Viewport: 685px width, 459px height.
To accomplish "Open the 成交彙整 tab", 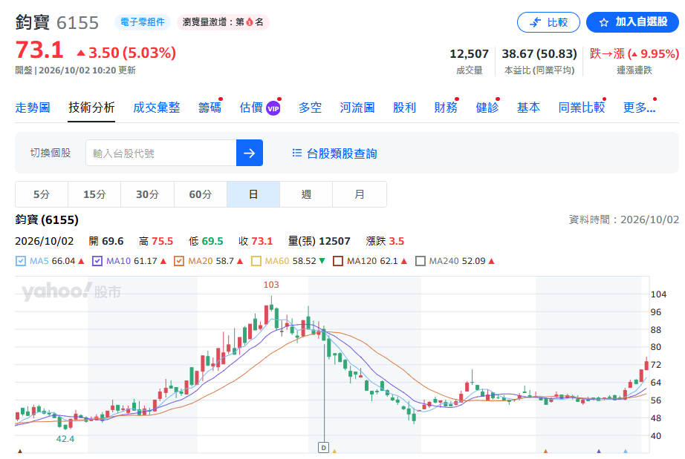I will click(157, 108).
